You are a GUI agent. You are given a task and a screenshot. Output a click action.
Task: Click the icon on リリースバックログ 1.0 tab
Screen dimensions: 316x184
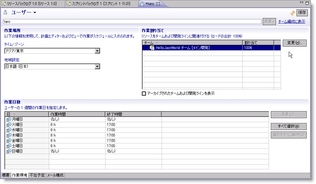(4, 4)
